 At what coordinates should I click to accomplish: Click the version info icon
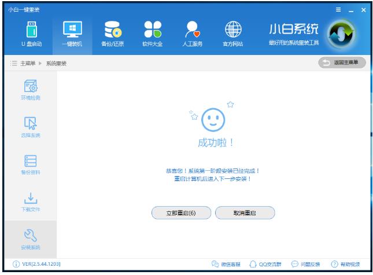coord(16,264)
